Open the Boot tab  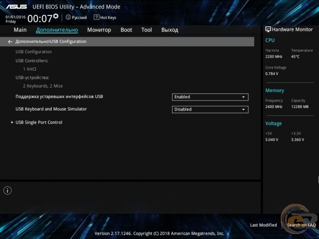click(126, 30)
